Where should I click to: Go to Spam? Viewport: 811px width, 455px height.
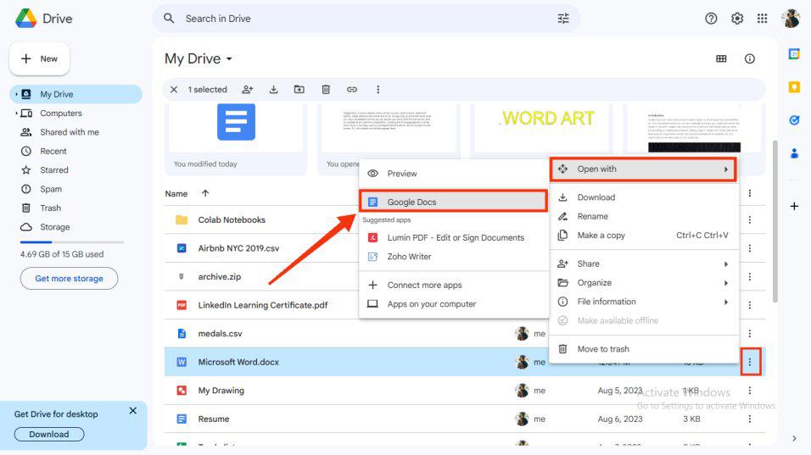click(76, 189)
